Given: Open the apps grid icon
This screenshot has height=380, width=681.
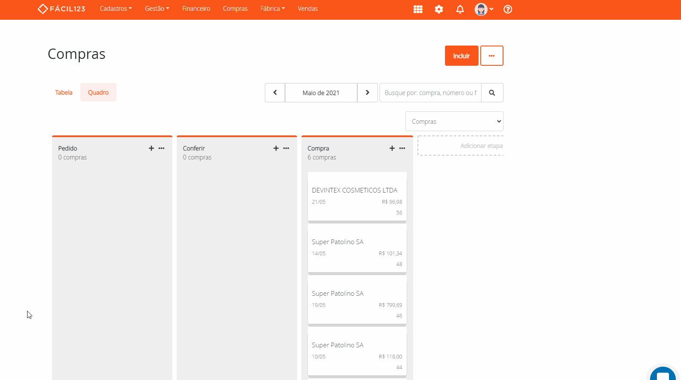Looking at the screenshot, I should click(417, 9).
